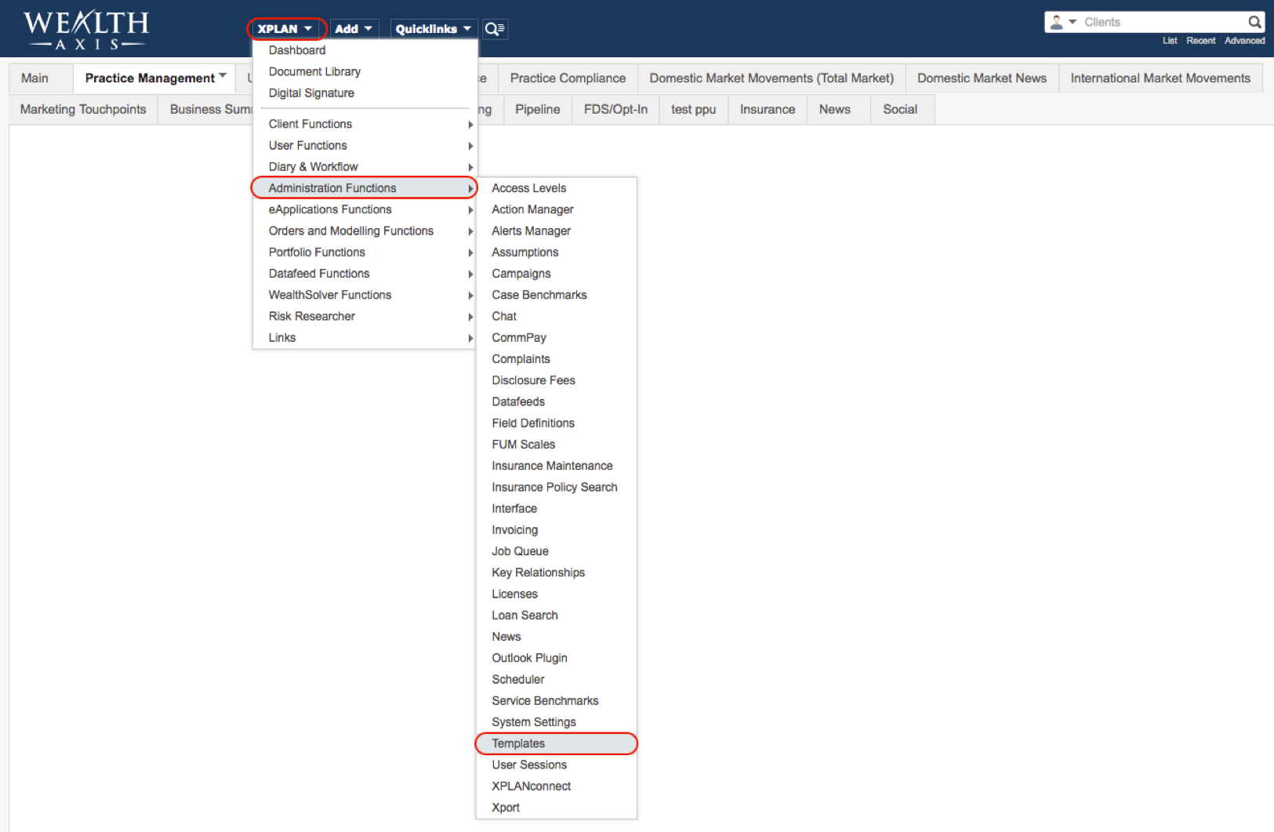Expand the Orders and Modelling Functions submenu
Image resolution: width=1274 pixels, height=832 pixels.
[365, 231]
